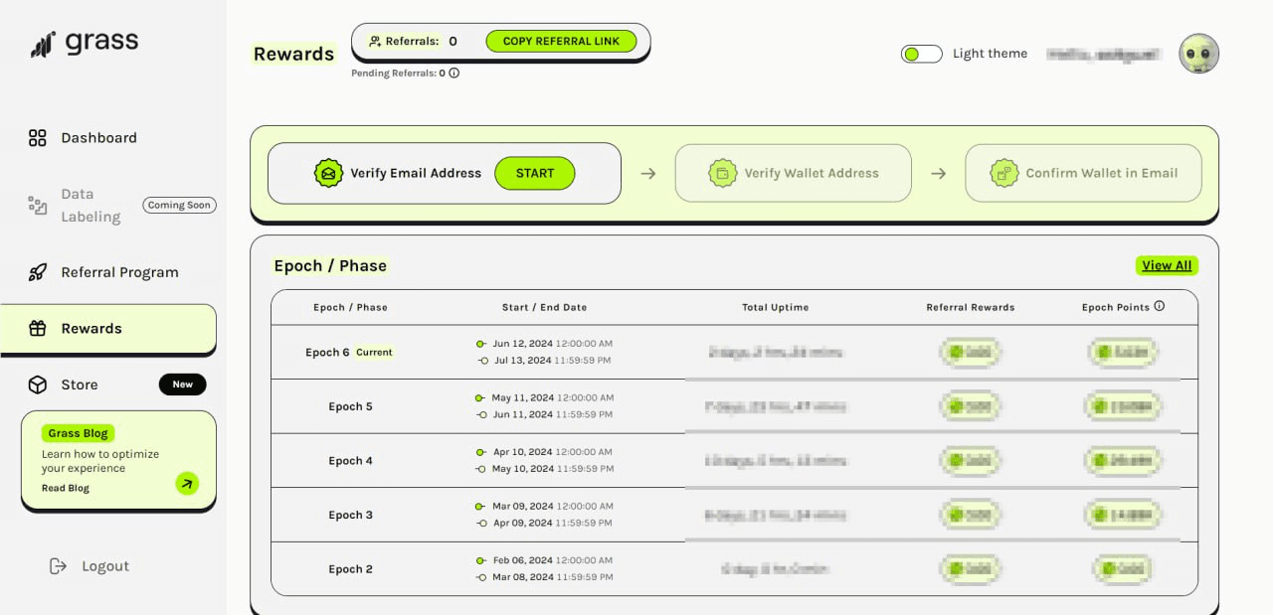Click the Mar 09, 2024 start date
Image resolution: width=1273 pixels, height=615 pixels.
(522, 507)
